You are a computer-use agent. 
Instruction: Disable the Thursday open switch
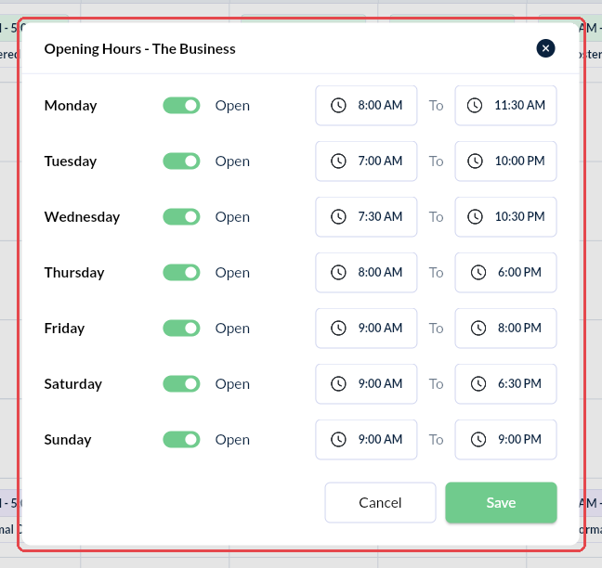(x=181, y=272)
